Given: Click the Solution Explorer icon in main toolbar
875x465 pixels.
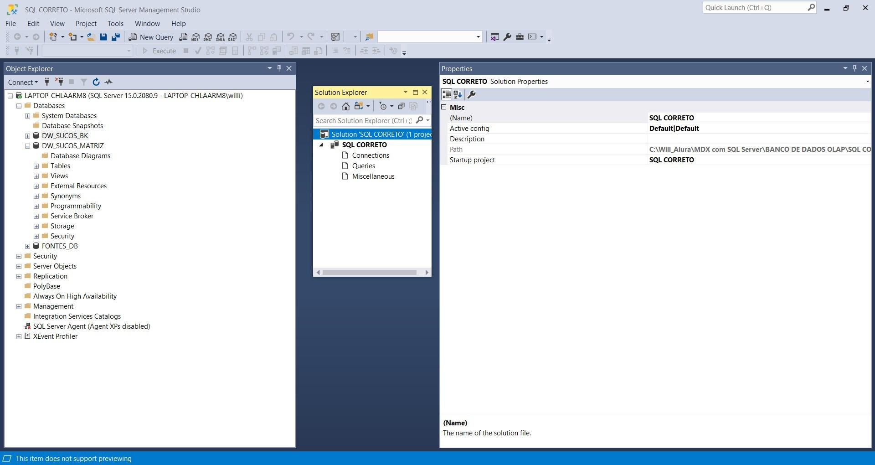Looking at the screenshot, I should (x=494, y=37).
